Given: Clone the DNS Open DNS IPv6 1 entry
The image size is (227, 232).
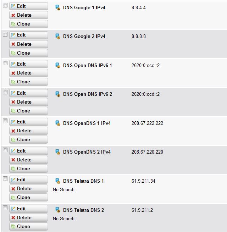Looking at the screenshot, I should [x=29, y=82].
